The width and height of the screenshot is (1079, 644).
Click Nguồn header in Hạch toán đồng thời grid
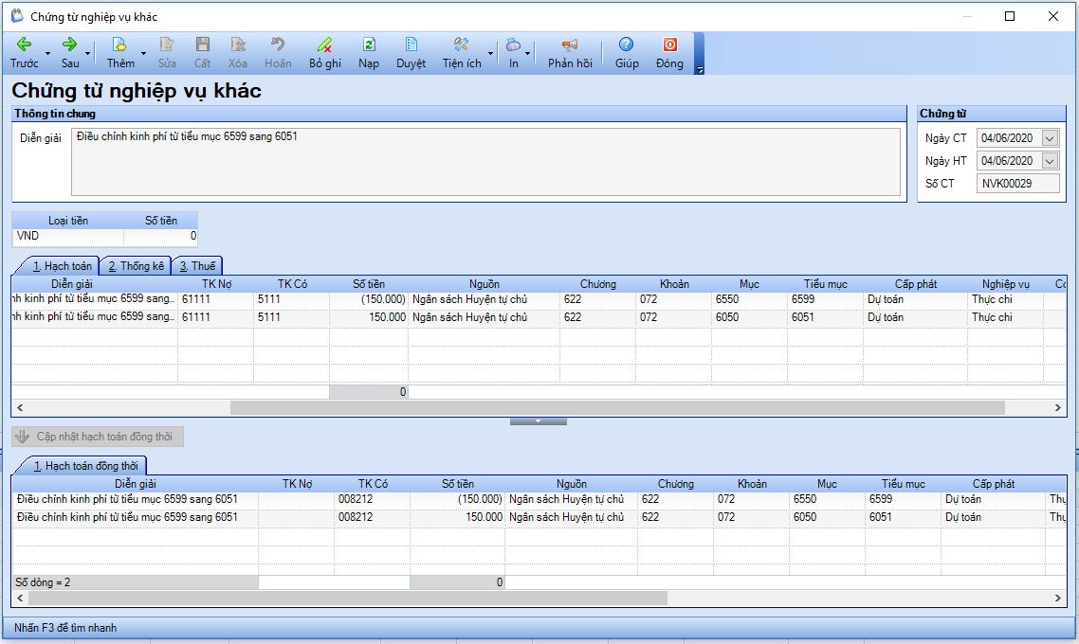571,484
